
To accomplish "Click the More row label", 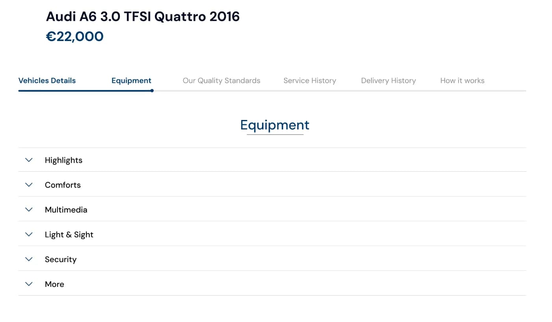I will tap(54, 285).
